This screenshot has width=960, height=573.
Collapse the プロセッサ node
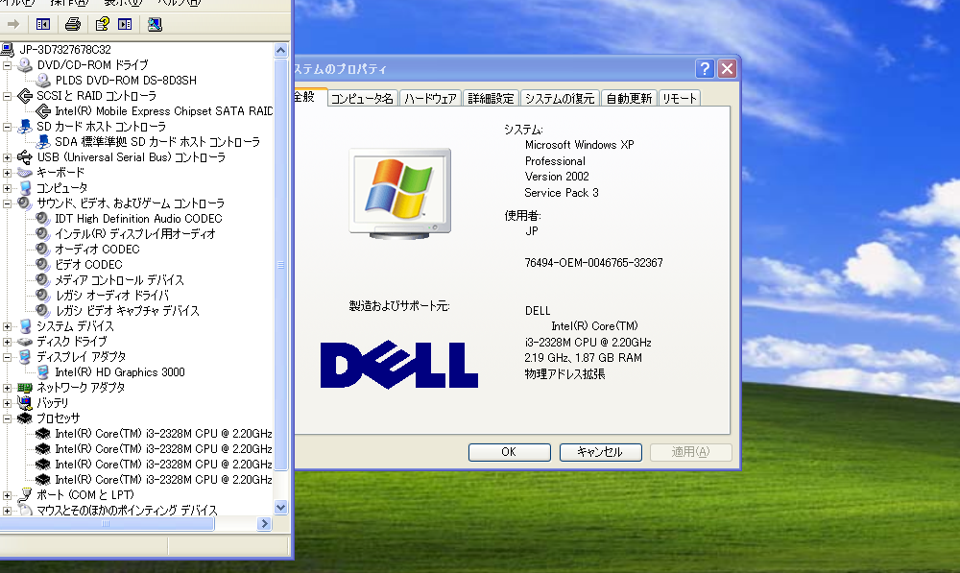pyautogui.click(x=8, y=418)
